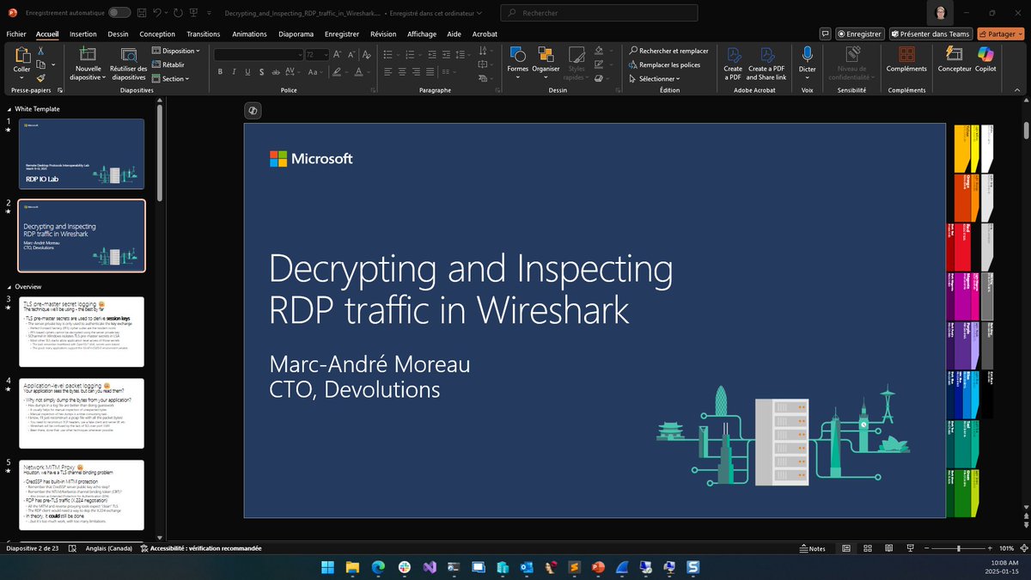Viewport: 1031px width, 580px height.
Task: Switch to the Insertion tab
Action: click(x=83, y=34)
